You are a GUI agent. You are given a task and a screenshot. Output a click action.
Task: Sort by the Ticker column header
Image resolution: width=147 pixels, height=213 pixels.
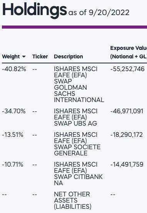coord(40,56)
